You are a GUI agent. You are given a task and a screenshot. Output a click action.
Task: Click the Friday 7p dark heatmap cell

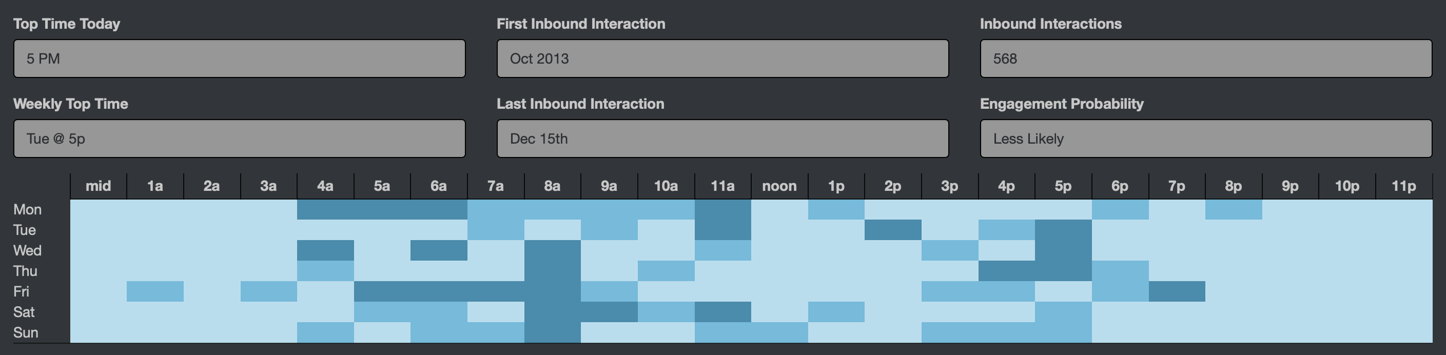[1177, 291]
